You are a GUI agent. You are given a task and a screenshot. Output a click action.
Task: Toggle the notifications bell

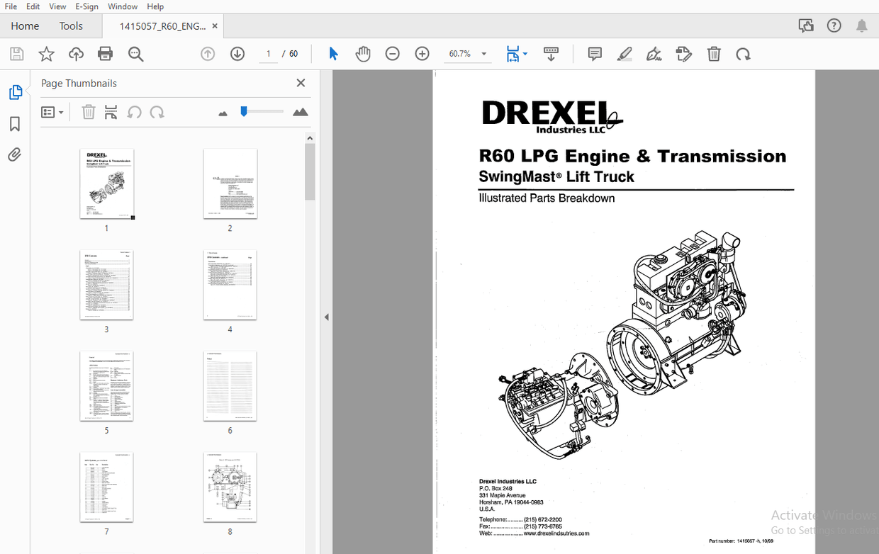[861, 25]
